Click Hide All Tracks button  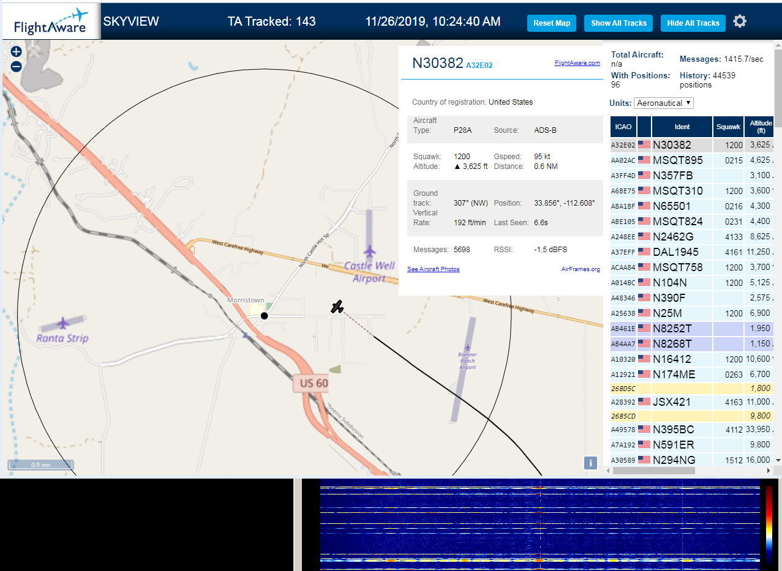coord(693,23)
